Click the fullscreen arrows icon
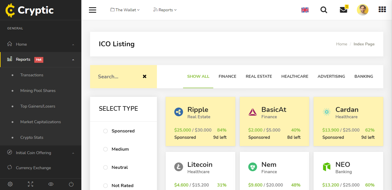Image resolution: width=392 pixels, height=190 pixels. (31, 184)
